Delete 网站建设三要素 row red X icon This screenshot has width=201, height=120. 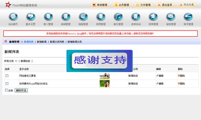click(179, 75)
